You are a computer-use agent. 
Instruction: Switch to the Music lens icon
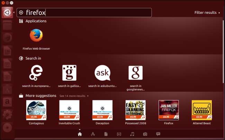(x=132, y=134)
